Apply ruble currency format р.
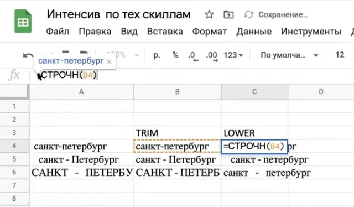 click(157, 55)
